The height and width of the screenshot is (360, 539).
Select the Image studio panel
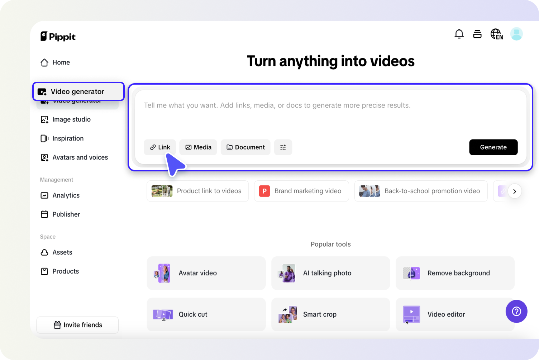tap(71, 119)
